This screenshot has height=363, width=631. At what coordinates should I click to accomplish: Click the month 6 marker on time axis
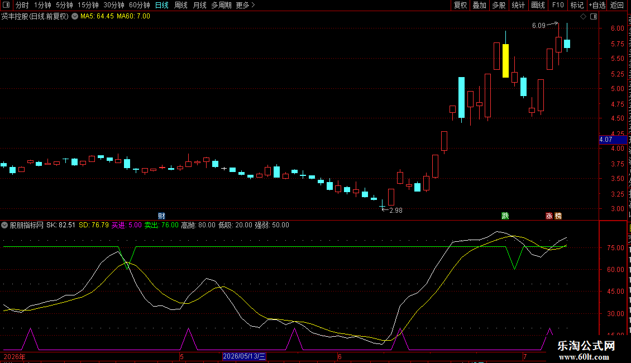tap(340, 356)
